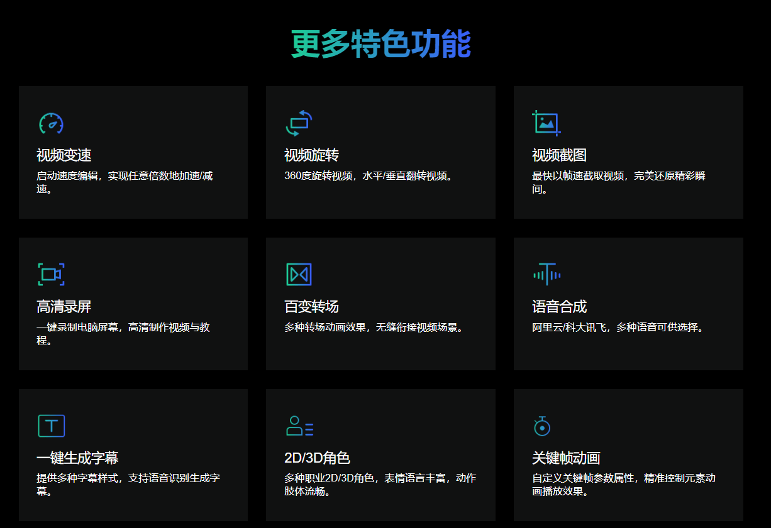Select the 高清录屏 feature card

133,302
